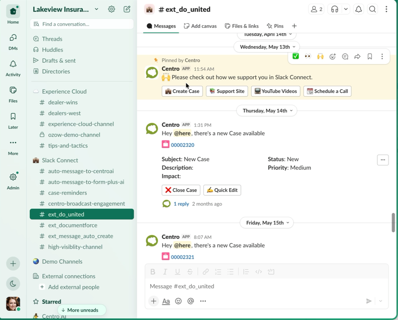398x320 pixels.
Task: Open Thursday, May 14th date dropdown
Action: [x=266, y=111]
